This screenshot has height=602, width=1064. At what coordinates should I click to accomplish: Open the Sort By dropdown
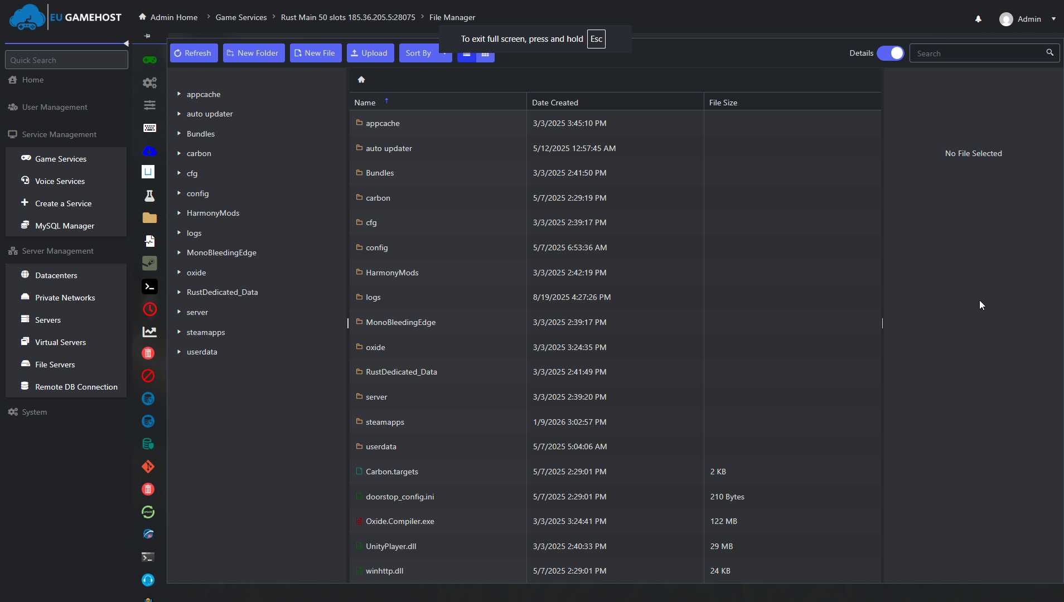click(425, 52)
